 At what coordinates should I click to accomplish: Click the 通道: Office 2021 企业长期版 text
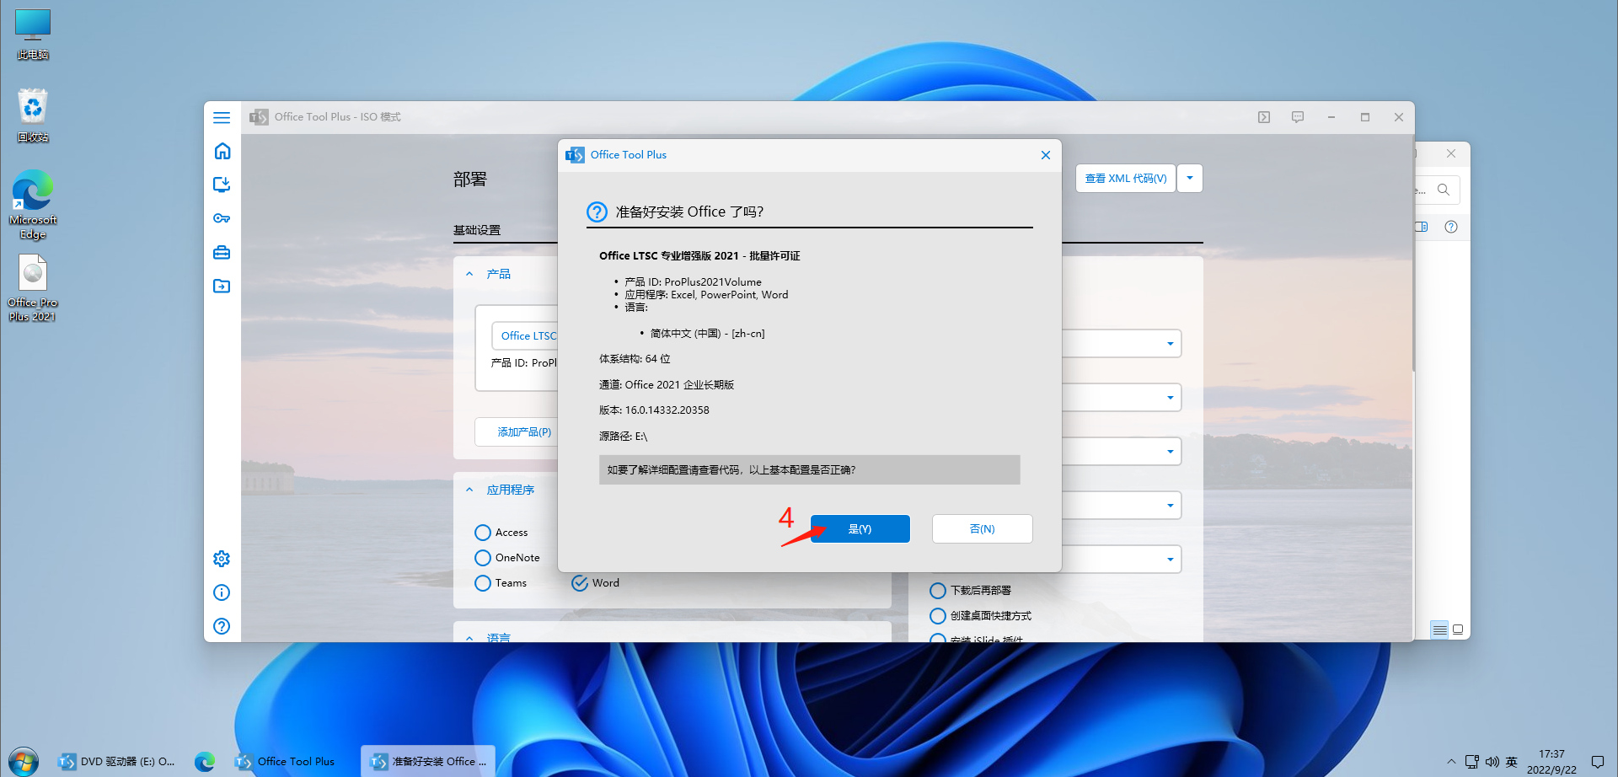tap(667, 385)
